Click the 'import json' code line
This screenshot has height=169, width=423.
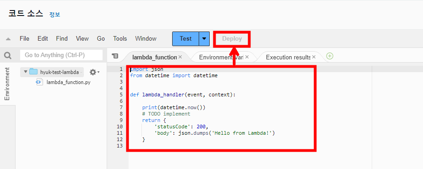tap(146, 69)
